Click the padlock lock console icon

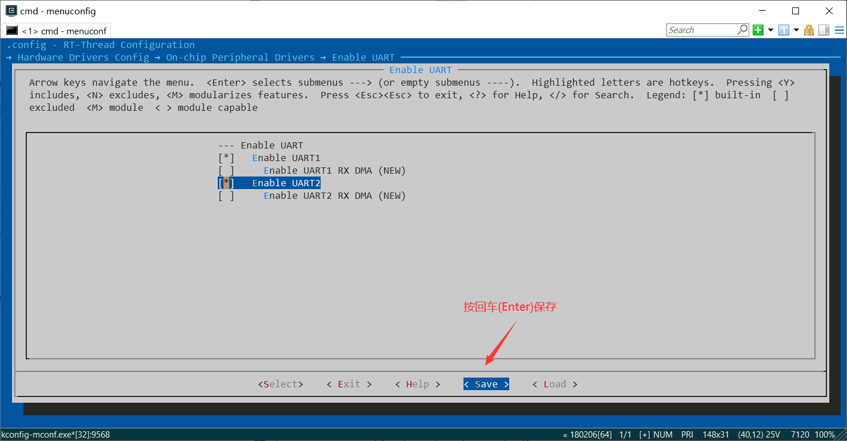pyautogui.click(x=809, y=30)
